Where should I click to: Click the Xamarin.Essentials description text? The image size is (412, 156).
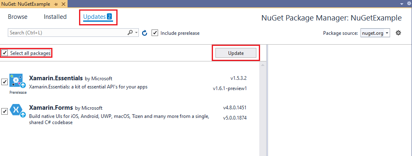pos(88,86)
